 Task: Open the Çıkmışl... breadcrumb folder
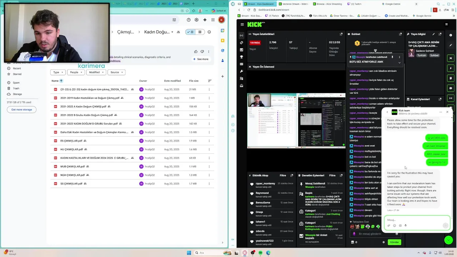[x=126, y=32]
